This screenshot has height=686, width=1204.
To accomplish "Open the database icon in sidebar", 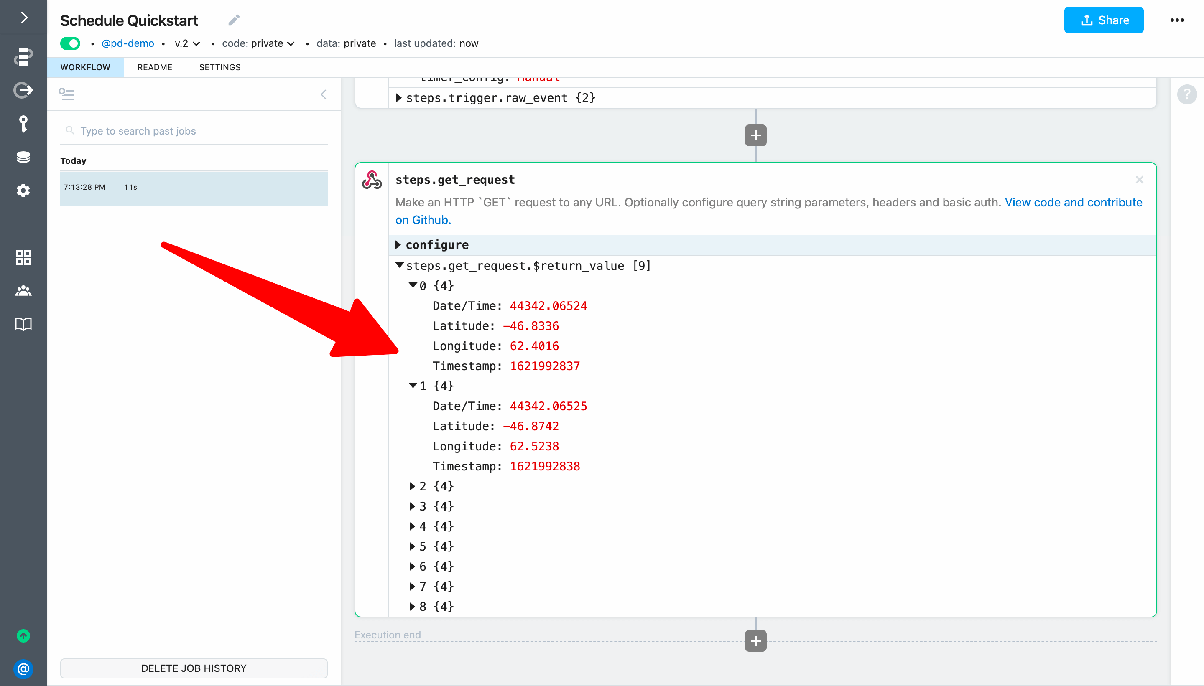I will pyautogui.click(x=23, y=157).
